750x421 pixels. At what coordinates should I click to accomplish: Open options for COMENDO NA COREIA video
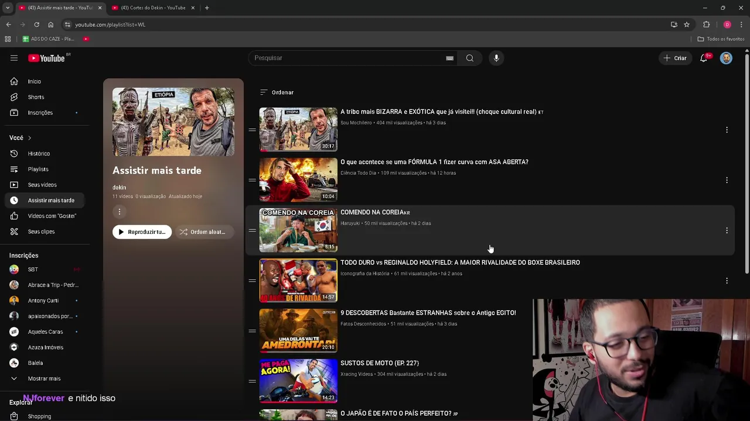point(727,230)
